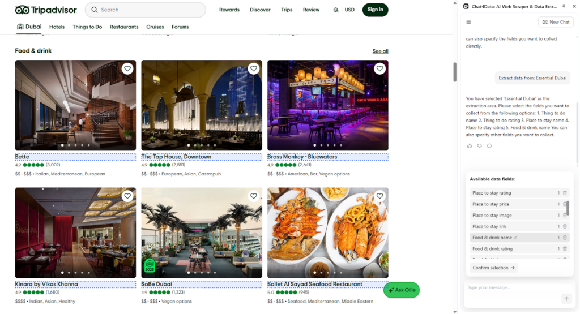Image resolution: width=580 pixels, height=314 pixels.
Task: Click the Chat4Data extension logo icon
Action: tap(466, 6)
